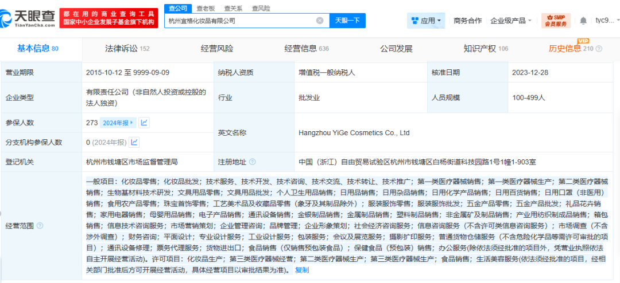Viewport: 620px width, 283px height.
Task: Click help icon next to 注册地址
Action: tap(252, 162)
